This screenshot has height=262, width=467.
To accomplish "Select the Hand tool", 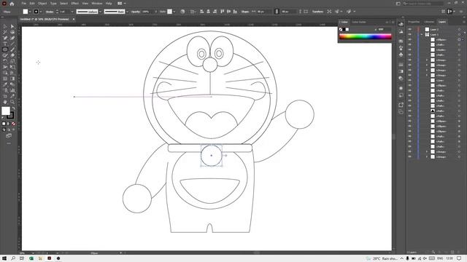I will click(x=5, y=102).
